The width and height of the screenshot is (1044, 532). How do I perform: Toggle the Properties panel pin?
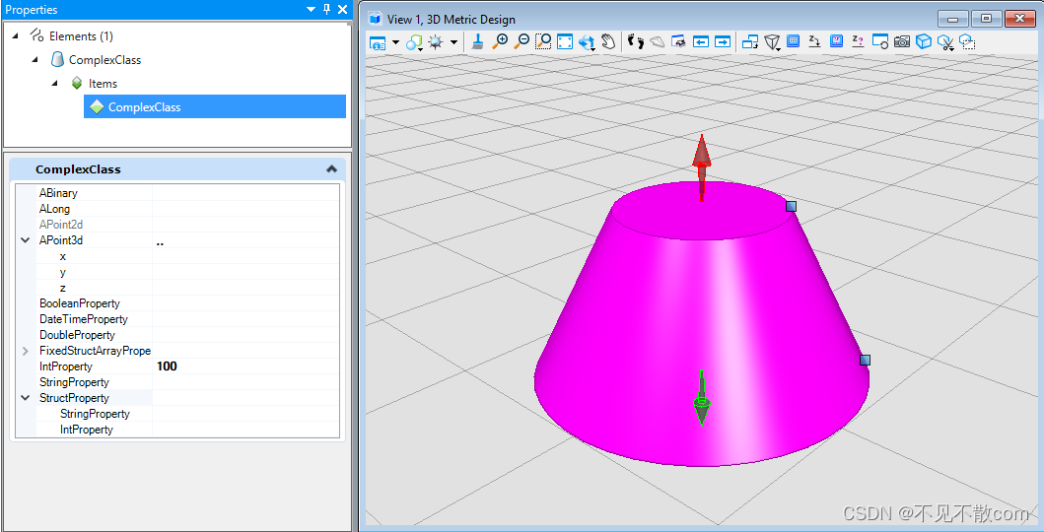tap(326, 9)
